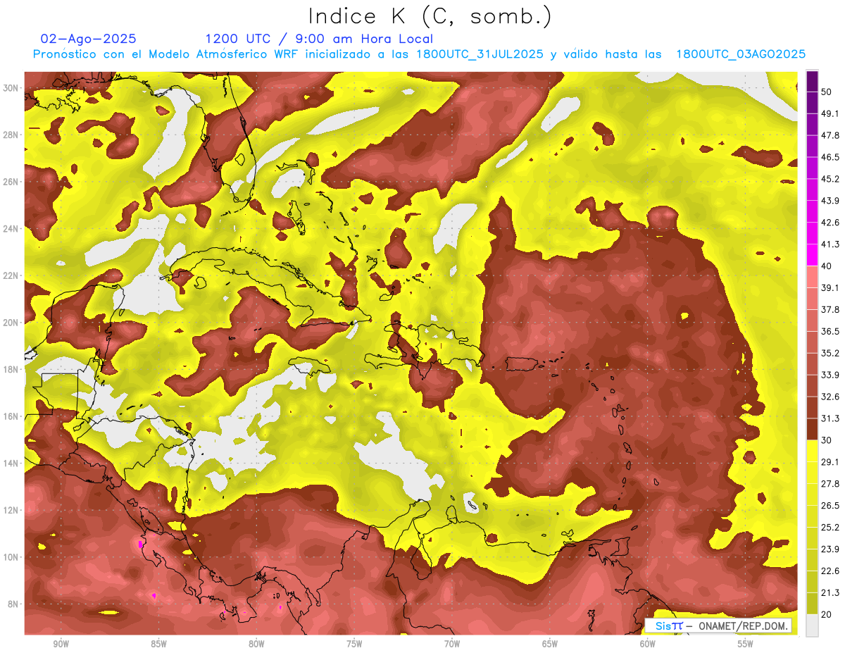This screenshot has width=845, height=653.
Task: Click the legend value "45.2"
Action: (830, 179)
